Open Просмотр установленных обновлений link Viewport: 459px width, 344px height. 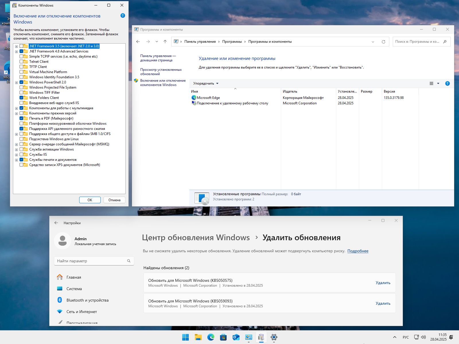pyautogui.click(x=161, y=72)
